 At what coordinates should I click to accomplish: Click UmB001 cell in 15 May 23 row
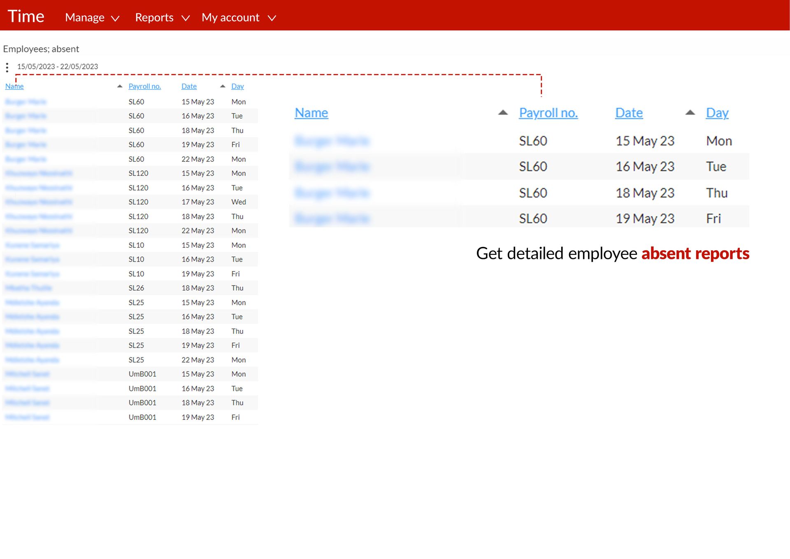[x=142, y=374]
